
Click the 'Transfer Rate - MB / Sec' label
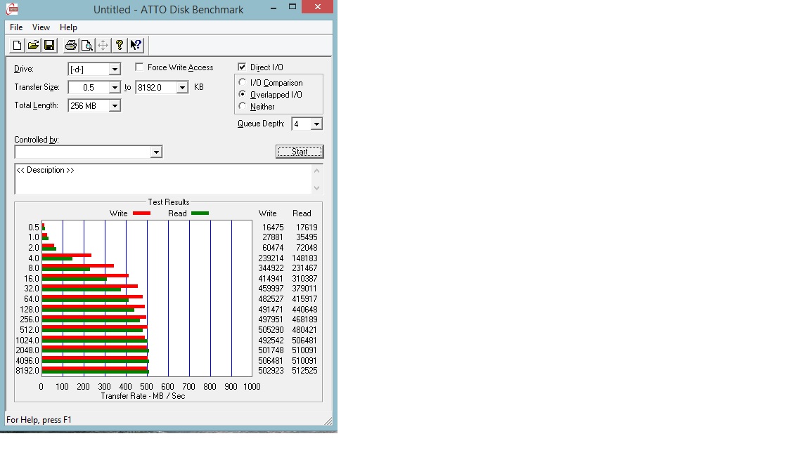(143, 396)
